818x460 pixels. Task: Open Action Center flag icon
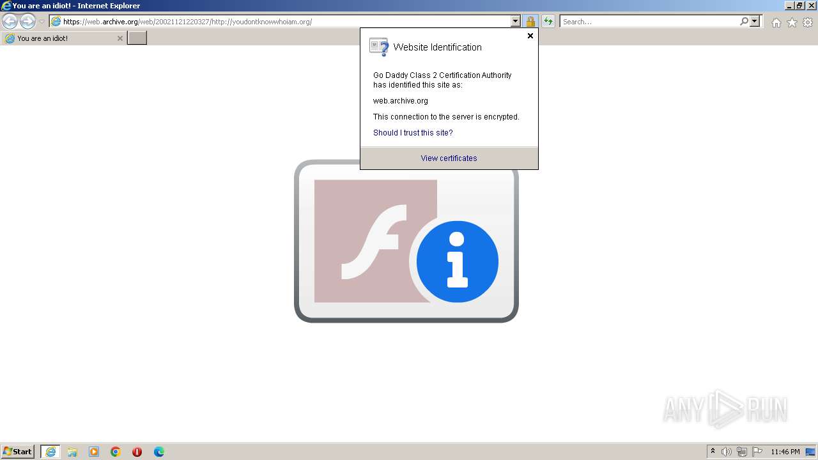click(x=757, y=452)
